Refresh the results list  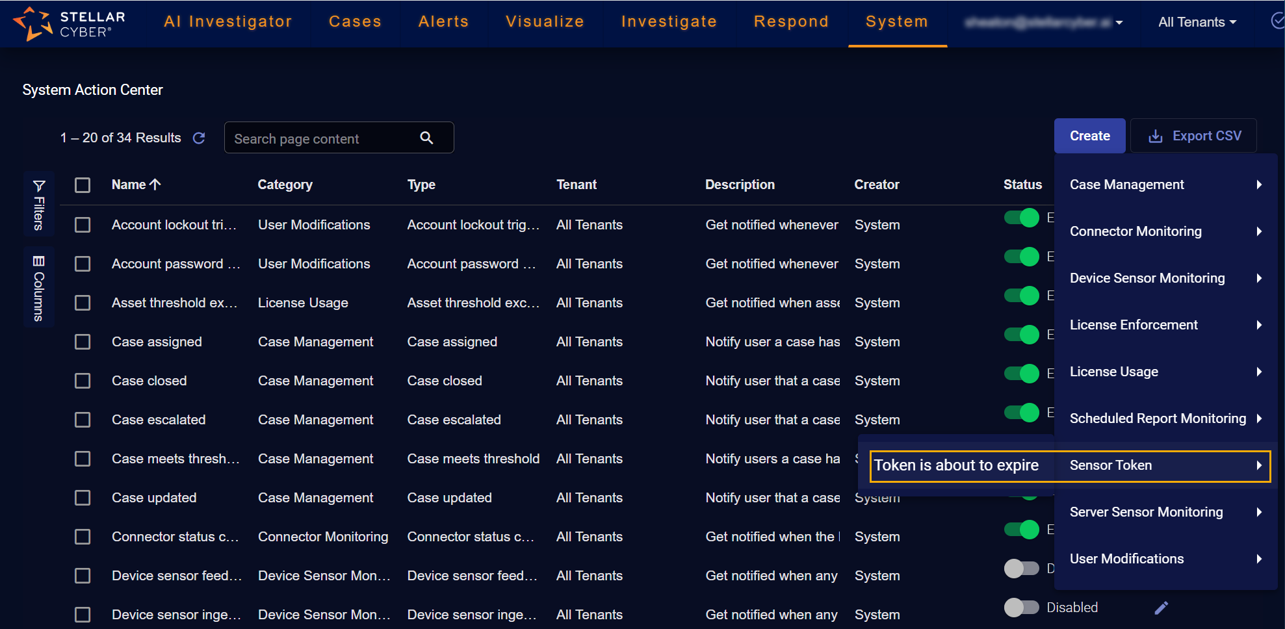pos(199,138)
